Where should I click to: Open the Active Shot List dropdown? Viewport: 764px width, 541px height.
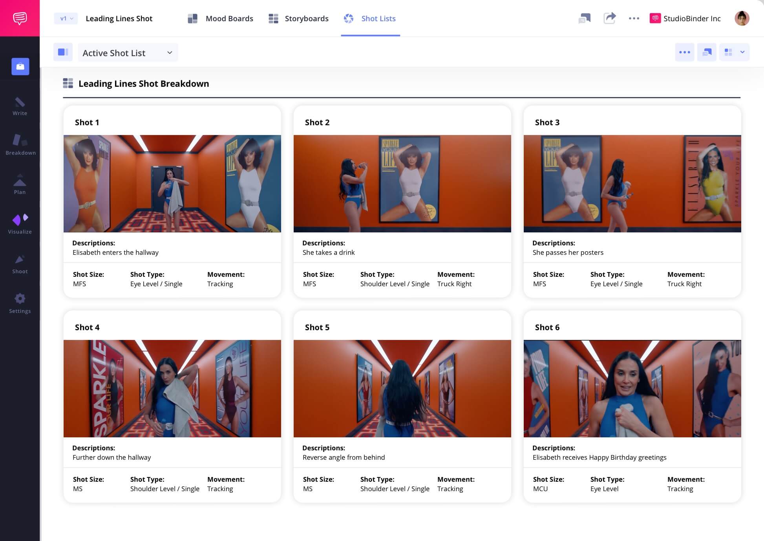tap(128, 53)
